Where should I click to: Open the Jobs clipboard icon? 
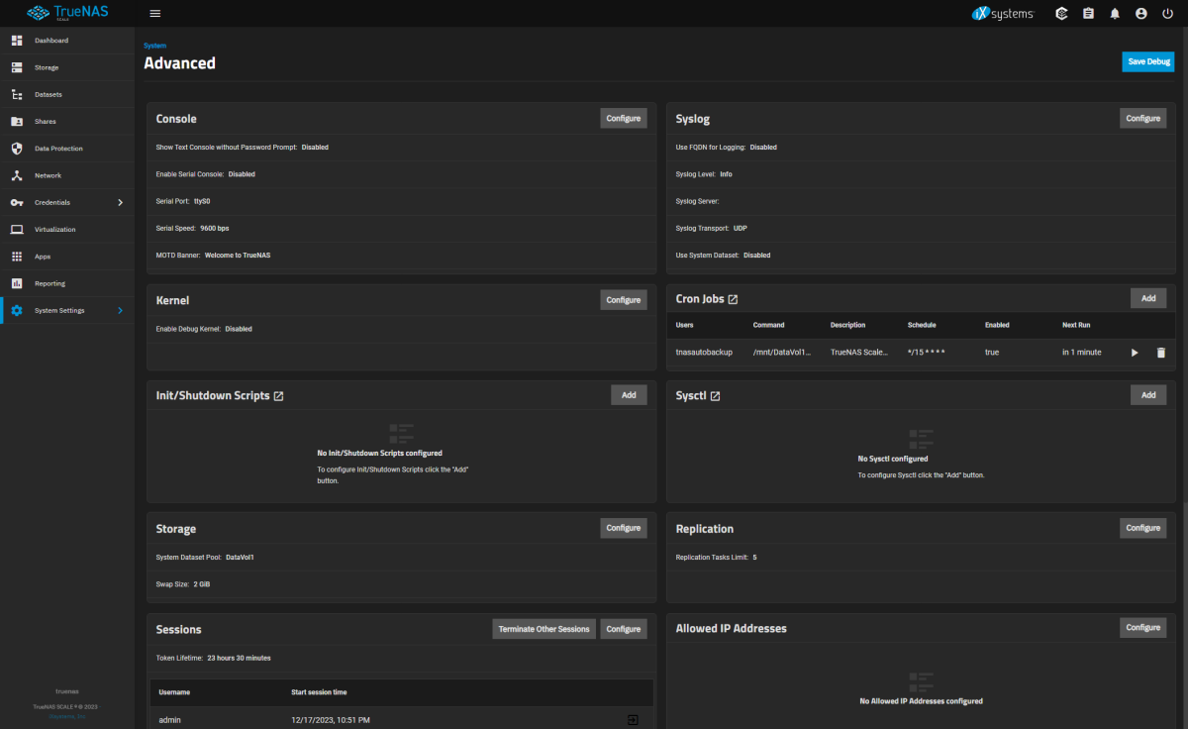point(1088,14)
